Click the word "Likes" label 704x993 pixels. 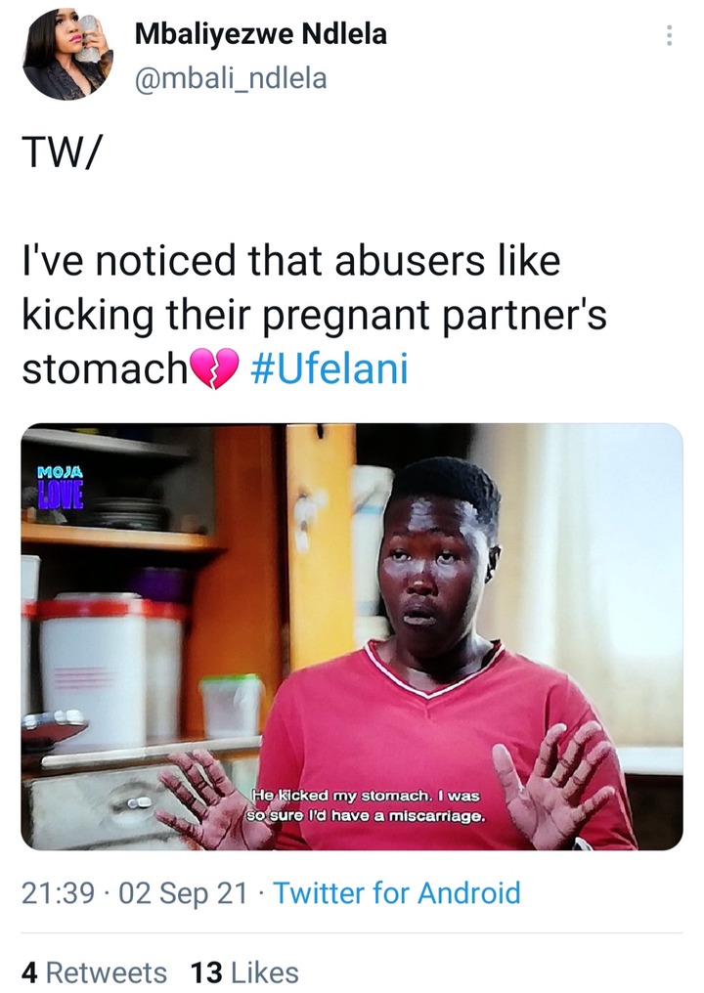coord(264,972)
